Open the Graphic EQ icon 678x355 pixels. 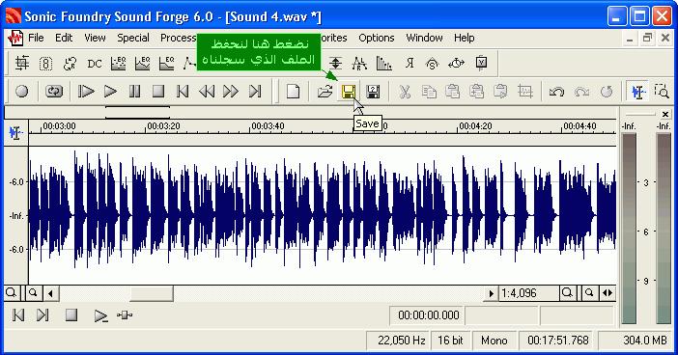(x=119, y=64)
